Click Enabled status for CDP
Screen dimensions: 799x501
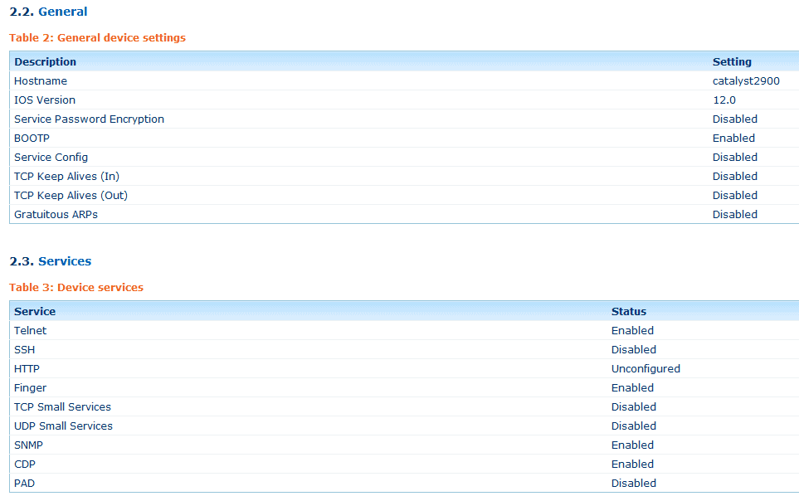click(x=632, y=465)
